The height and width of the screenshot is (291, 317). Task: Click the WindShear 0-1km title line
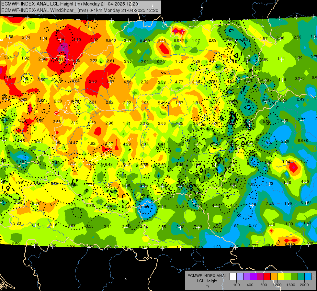(80, 10)
